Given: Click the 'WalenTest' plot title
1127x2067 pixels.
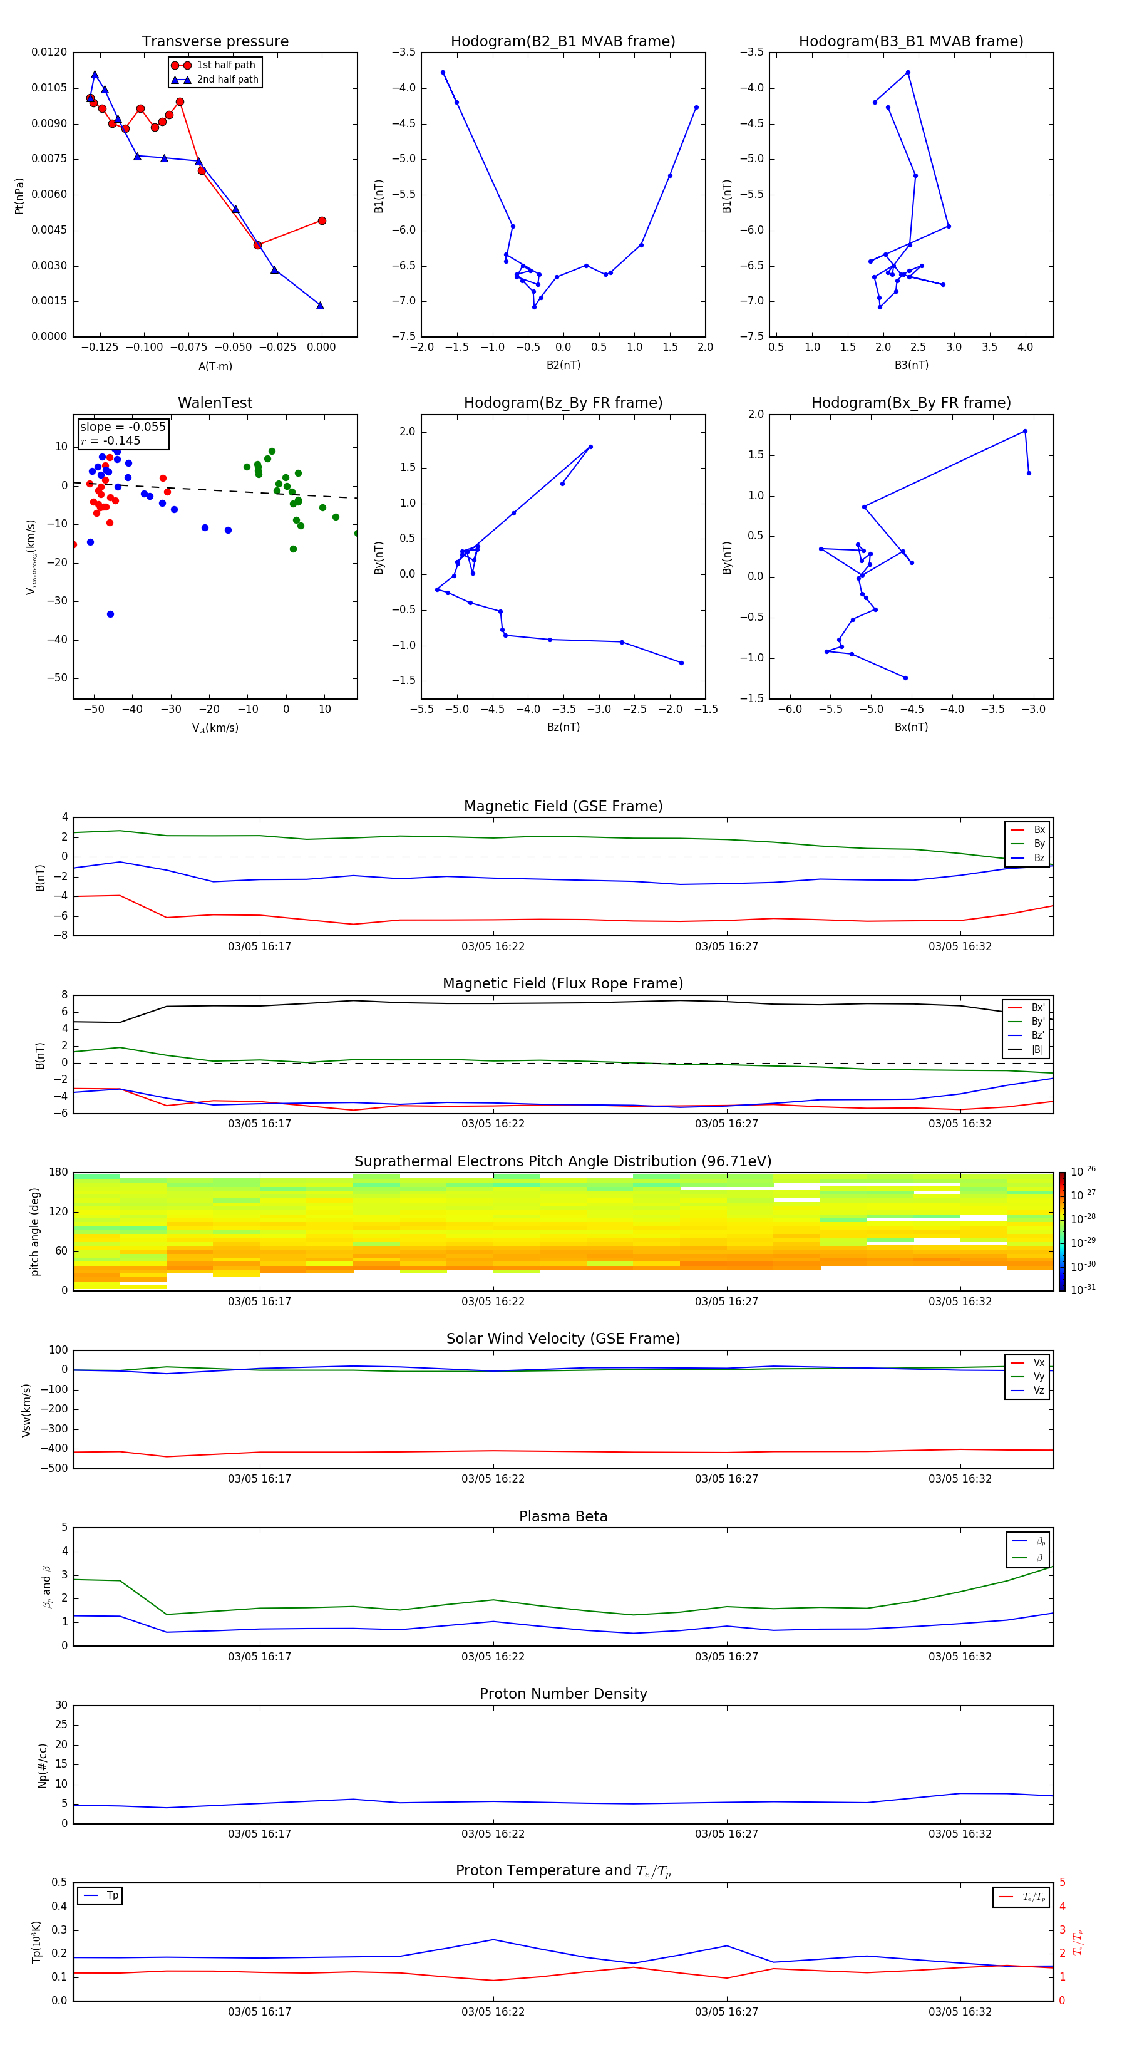Looking at the screenshot, I should coord(215,403).
